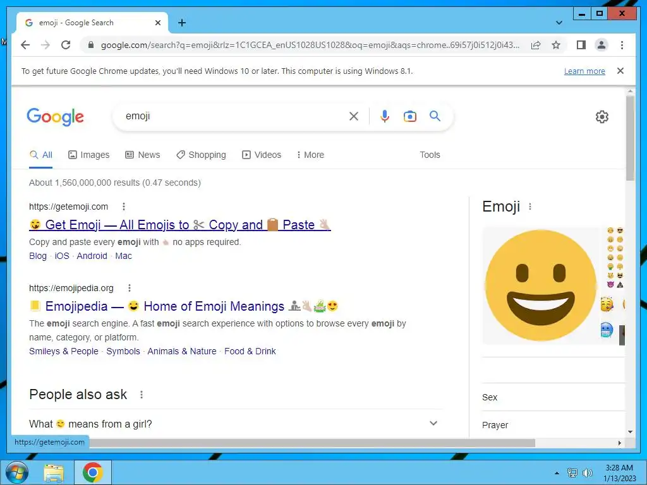Open Learn more link about Chrome updates
The width and height of the screenshot is (647, 485).
(584, 71)
